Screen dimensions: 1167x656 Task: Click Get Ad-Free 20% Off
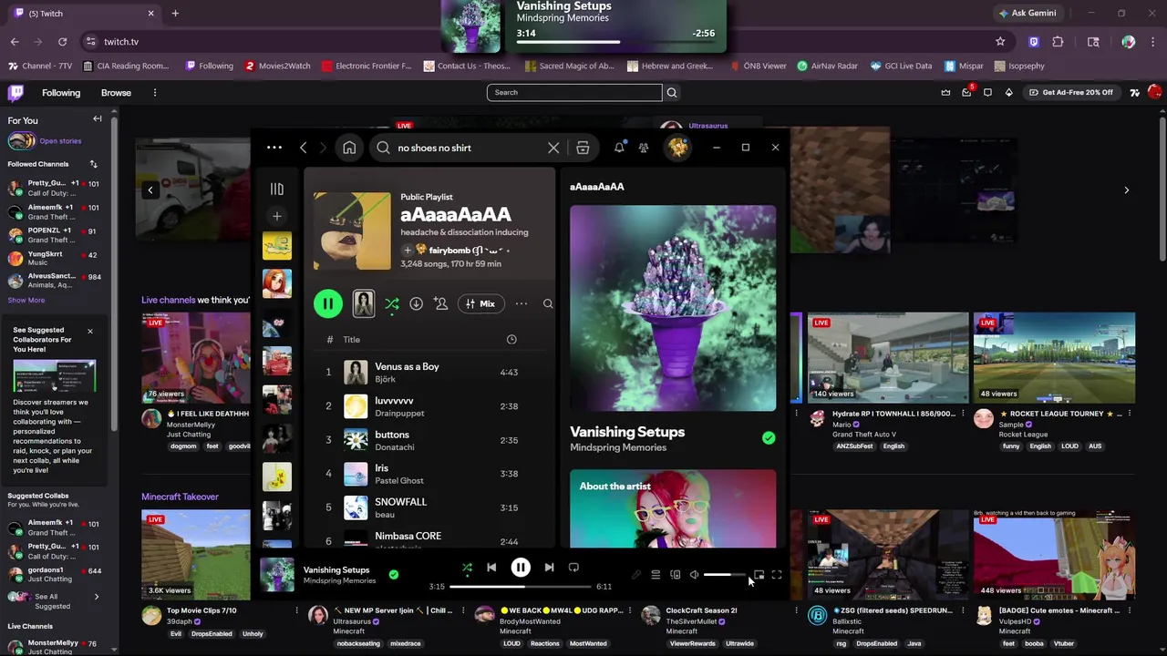coord(1070,92)
